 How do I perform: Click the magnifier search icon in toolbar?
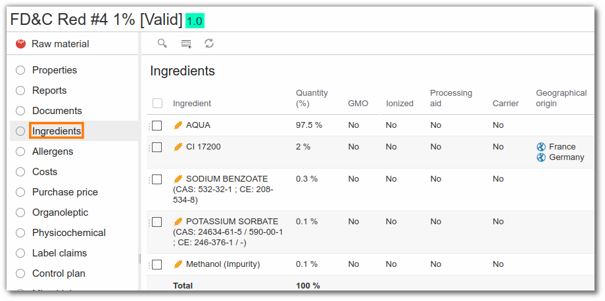(162, 43)
